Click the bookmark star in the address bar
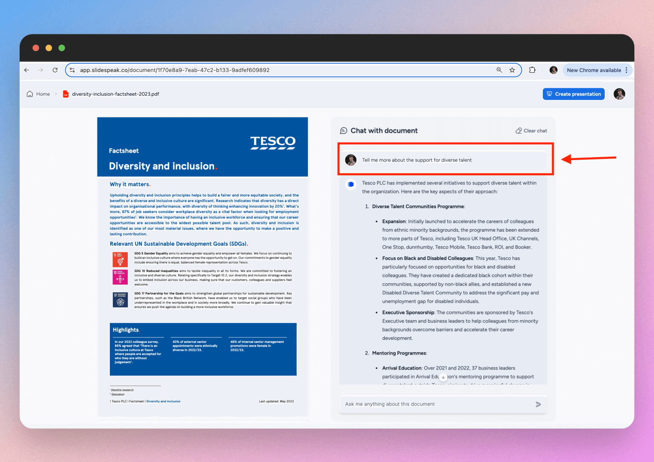Screen dimensions: 654x462 pos(512,70)
